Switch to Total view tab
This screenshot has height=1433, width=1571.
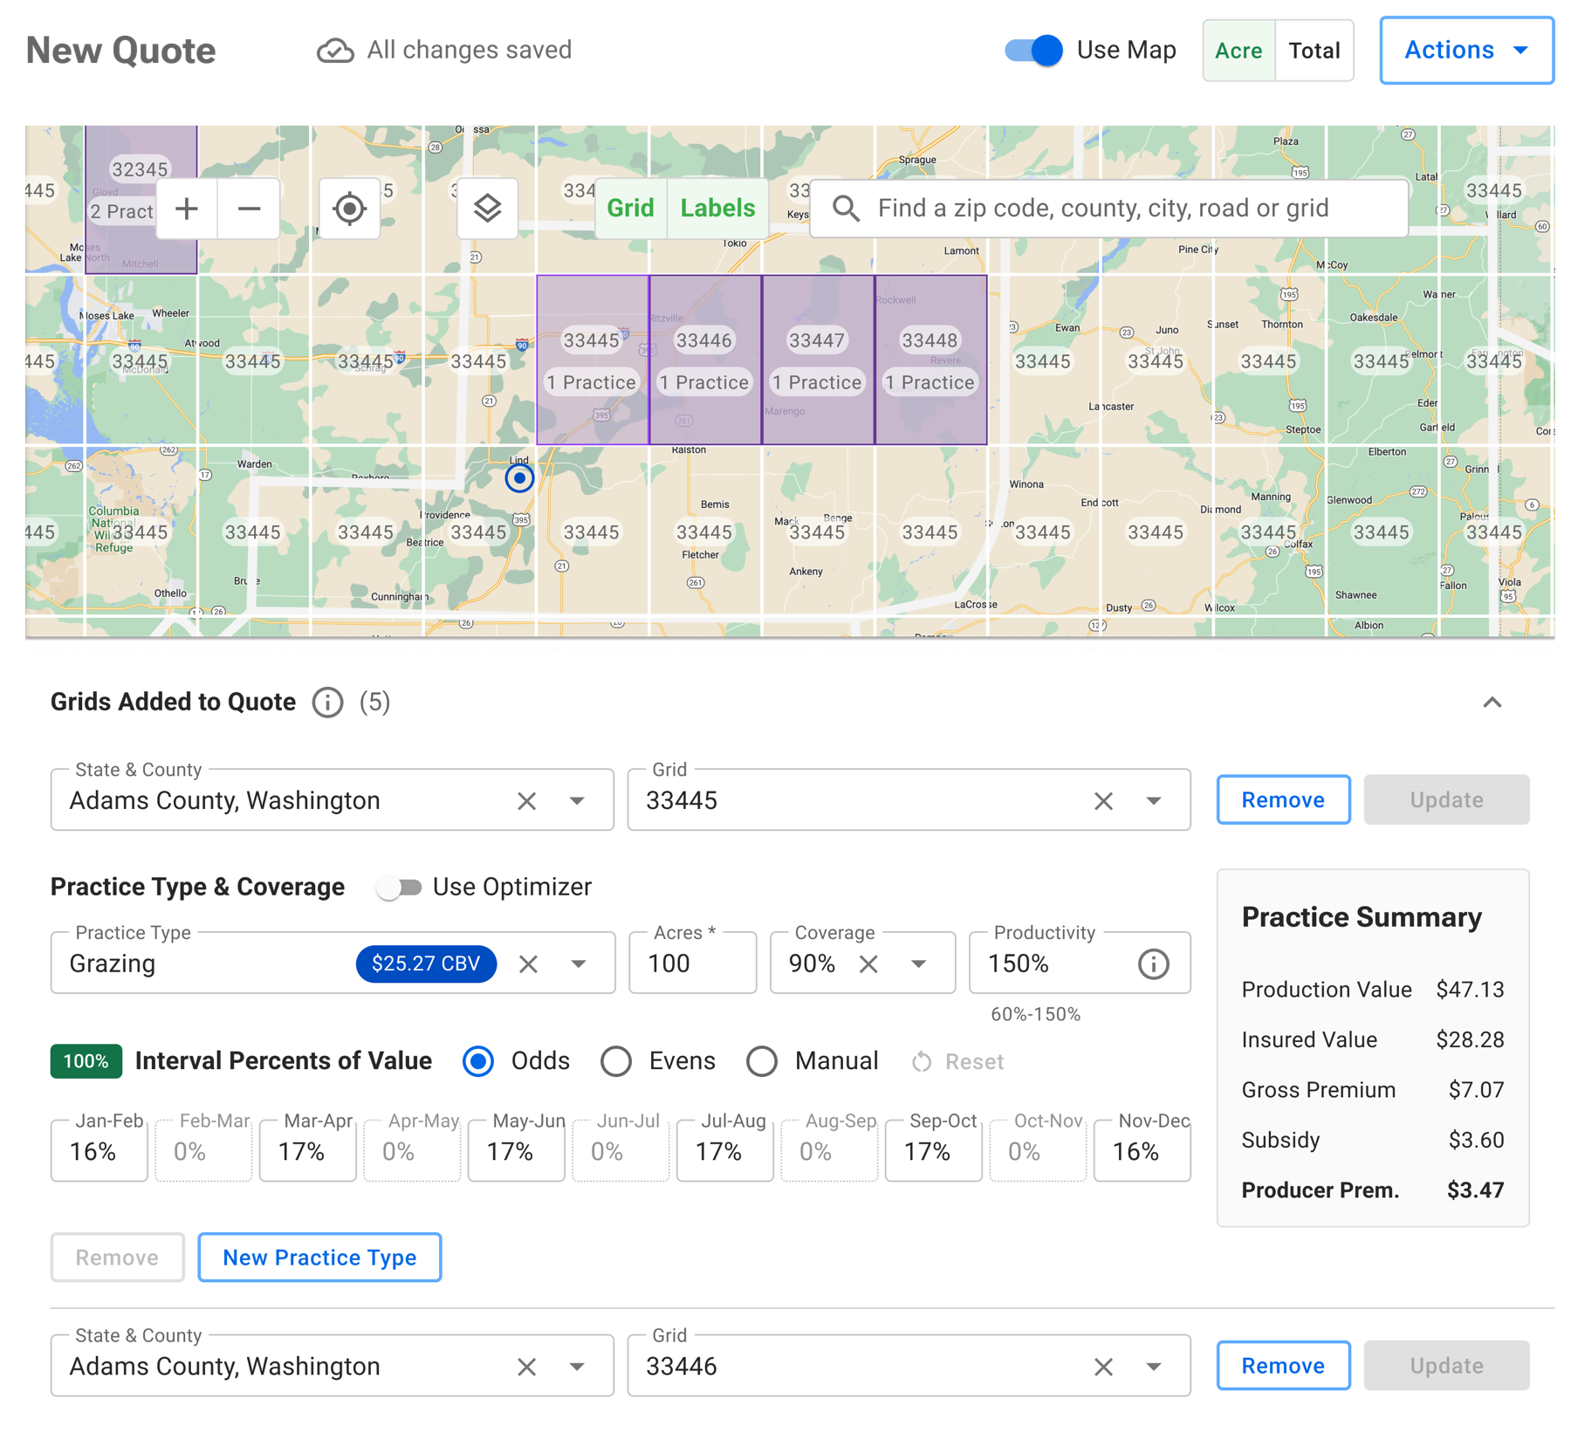click(1314, 51)
